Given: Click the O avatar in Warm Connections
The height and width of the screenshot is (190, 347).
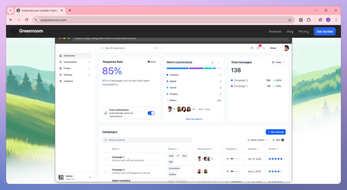Looking at the screenshot, I should 194,109.
